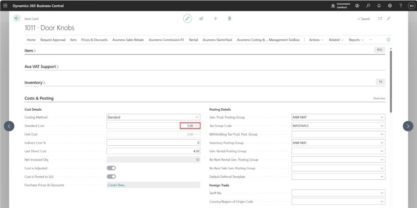Click the Saved status indicator
417x208 pixels.
363,19
